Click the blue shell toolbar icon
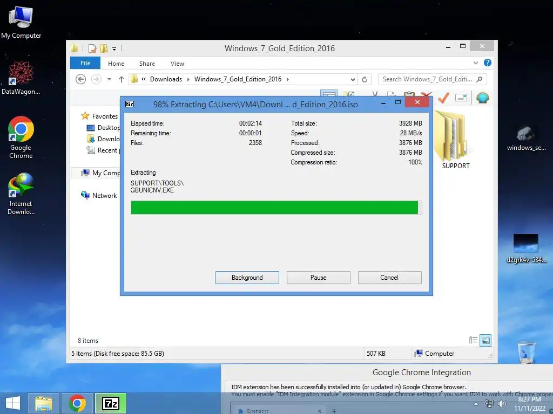The height and width of the screenshot is (414, 553). [482, 98]
